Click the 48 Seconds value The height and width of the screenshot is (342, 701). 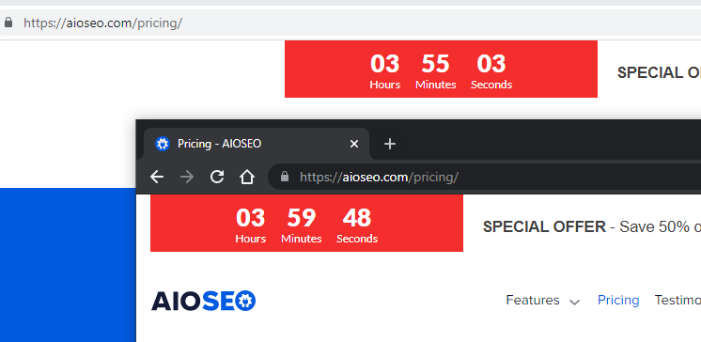coord(357,218)
